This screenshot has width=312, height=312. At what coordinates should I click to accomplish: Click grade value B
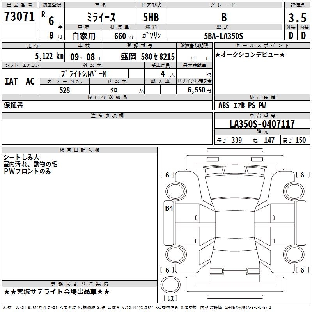point(224,17)
